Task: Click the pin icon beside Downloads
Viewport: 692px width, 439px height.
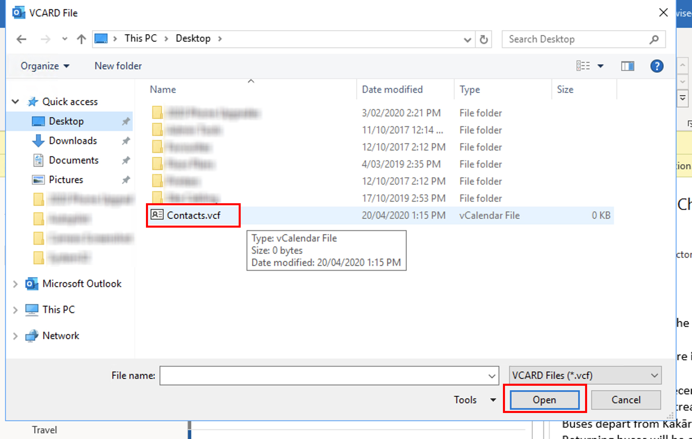Action: [x=126, y=141]
